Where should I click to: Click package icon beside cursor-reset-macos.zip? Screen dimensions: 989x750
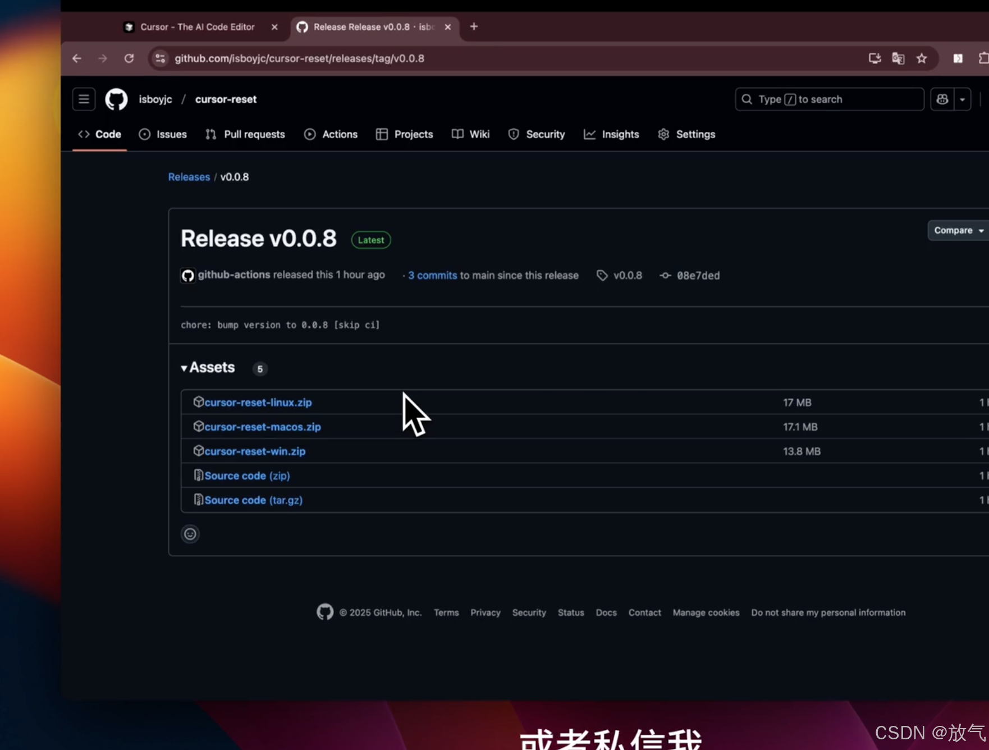[198, 426]
